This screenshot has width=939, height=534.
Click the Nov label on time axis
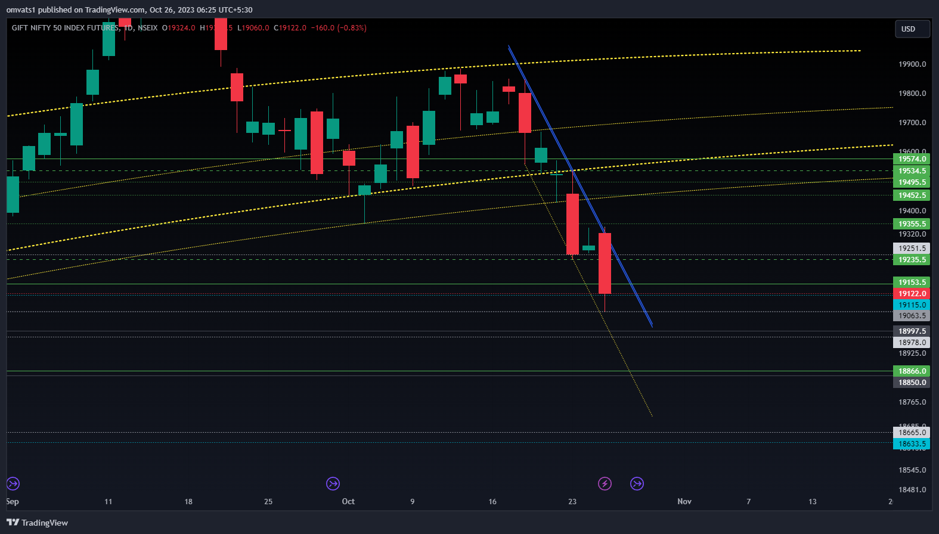coord(684,501)
